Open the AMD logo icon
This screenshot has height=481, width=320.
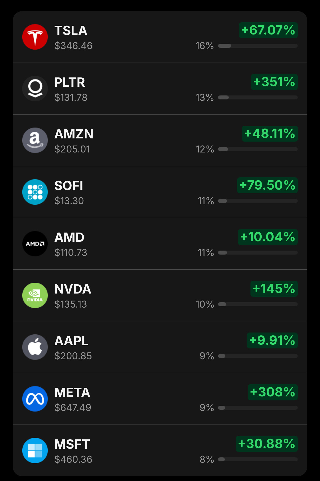click(x=35, y=244)
